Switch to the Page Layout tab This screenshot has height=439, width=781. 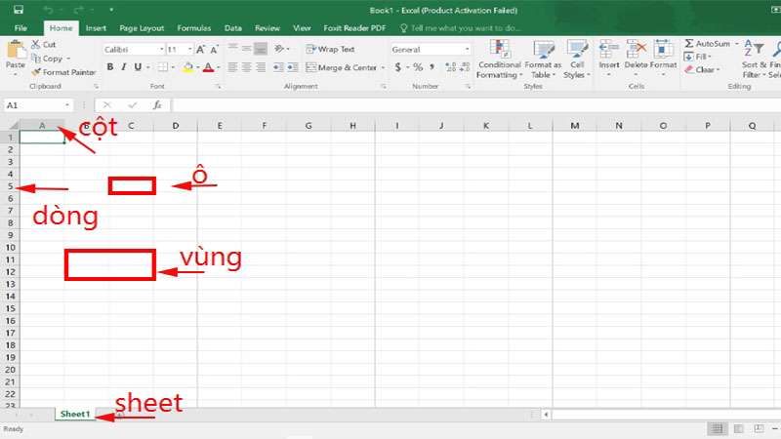(142, 28)
